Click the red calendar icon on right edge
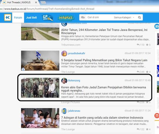Viewport: 159px width, 134px height. [157, 116]
